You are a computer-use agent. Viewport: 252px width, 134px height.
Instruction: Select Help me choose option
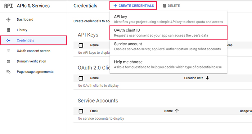(x=168, y=64)
